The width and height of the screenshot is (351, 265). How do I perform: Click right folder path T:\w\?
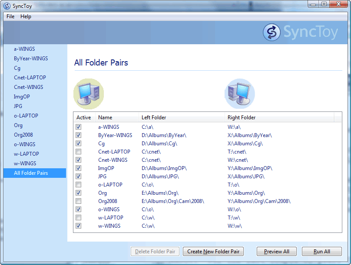(234, 218)
